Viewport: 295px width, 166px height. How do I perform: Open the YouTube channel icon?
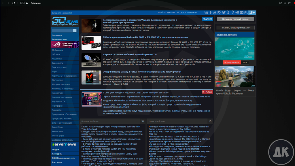click(215, 13)
